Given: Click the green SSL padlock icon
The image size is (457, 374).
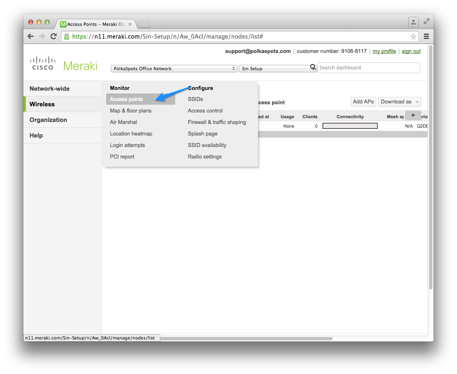Looking at the screenshot, I should 67,37.
